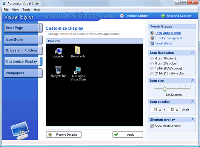Screen dimensions: 200x147
Task: Click the Icon size slider thumb
Action: pos(165,89)
